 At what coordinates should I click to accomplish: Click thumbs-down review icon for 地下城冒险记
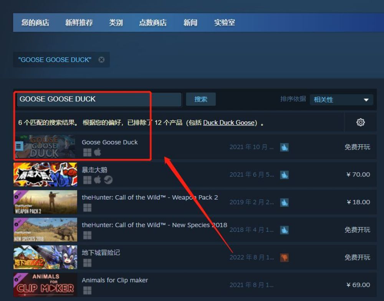[x=284, y=258]
